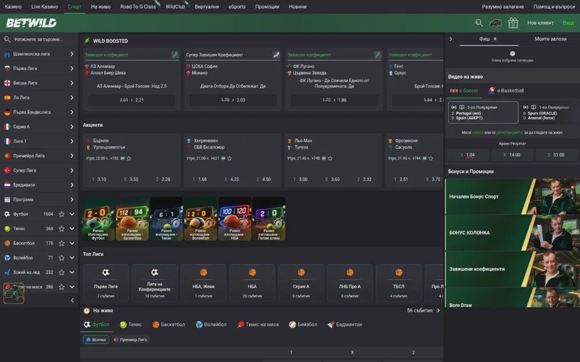Screen dimensions: 580x362
Task: Select the НБА, Жени league card
Action: pyautogui.click(x=204, y=282)
